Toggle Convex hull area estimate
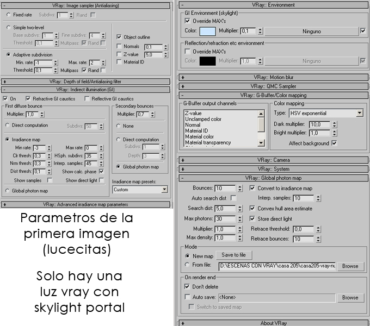 coord(252,208)
